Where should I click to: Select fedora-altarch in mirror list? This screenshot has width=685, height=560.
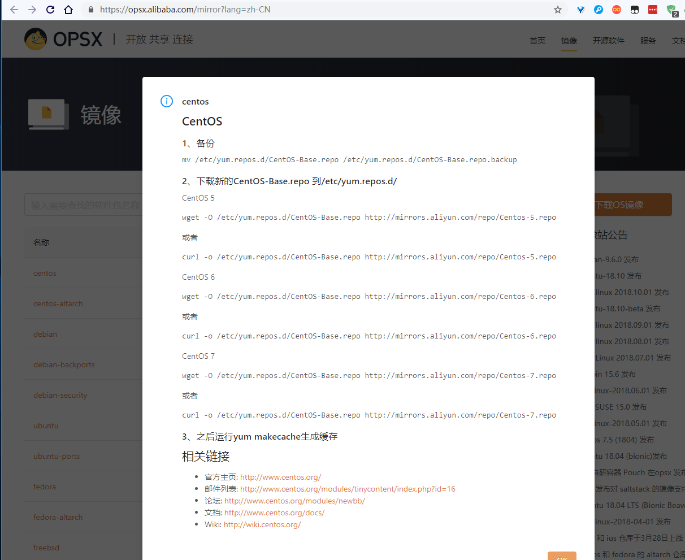[58, 517]
